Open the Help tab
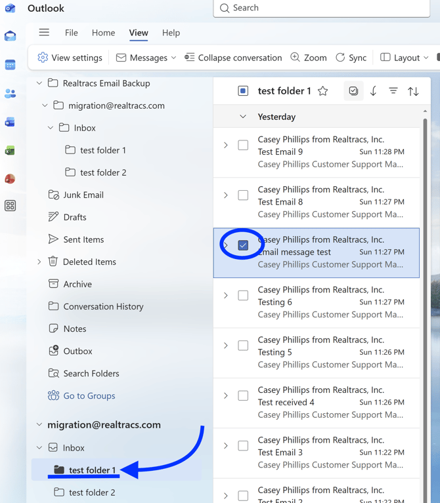The width and height of the screenshot is (440, 503). (171, 33)
